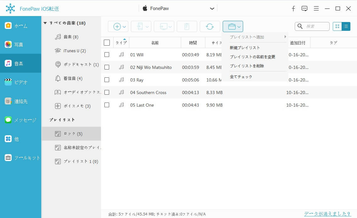Open the Facebook icon in title bar
Viewport: 357px width, 218px height.
[x=293, y=8]
